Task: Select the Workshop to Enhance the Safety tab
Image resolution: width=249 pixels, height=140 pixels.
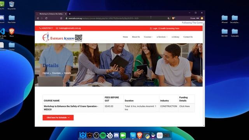Action: pyautogui.click(x=51, y=14)
